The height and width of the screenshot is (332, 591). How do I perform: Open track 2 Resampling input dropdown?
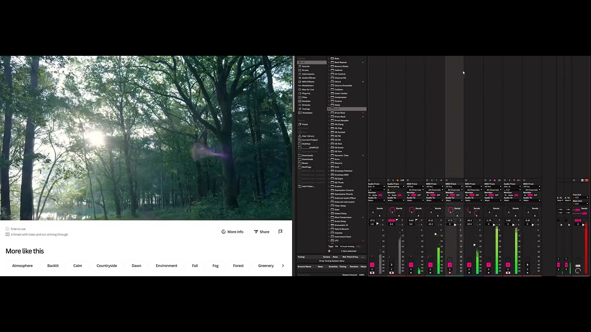pos(396,186)
